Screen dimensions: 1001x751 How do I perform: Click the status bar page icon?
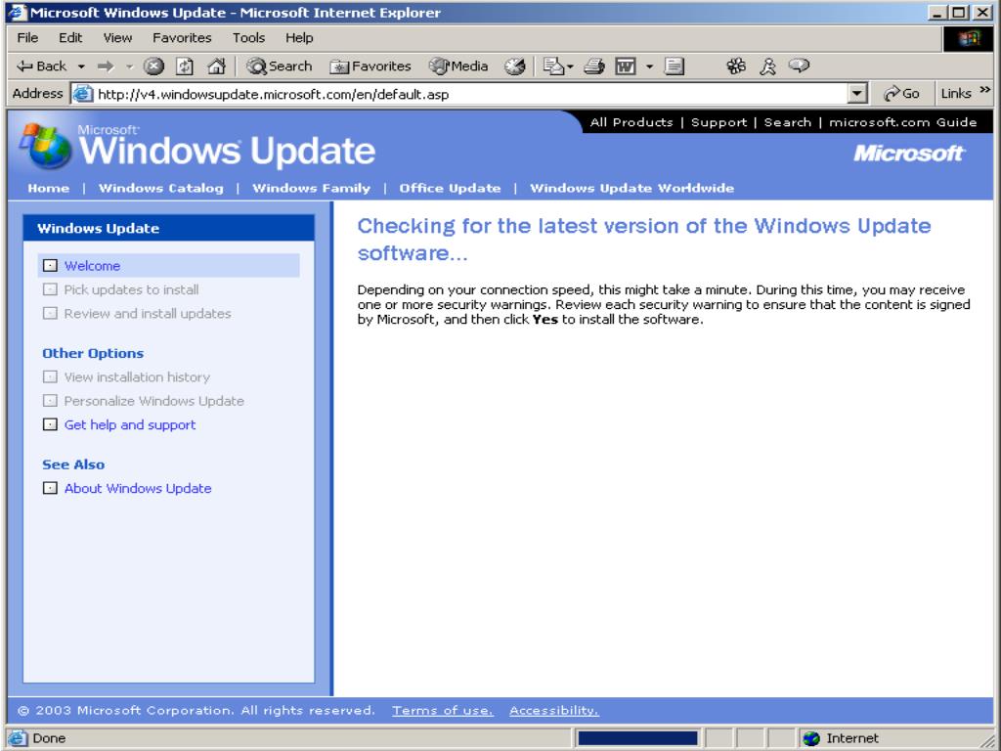click(x=18, y=738)
